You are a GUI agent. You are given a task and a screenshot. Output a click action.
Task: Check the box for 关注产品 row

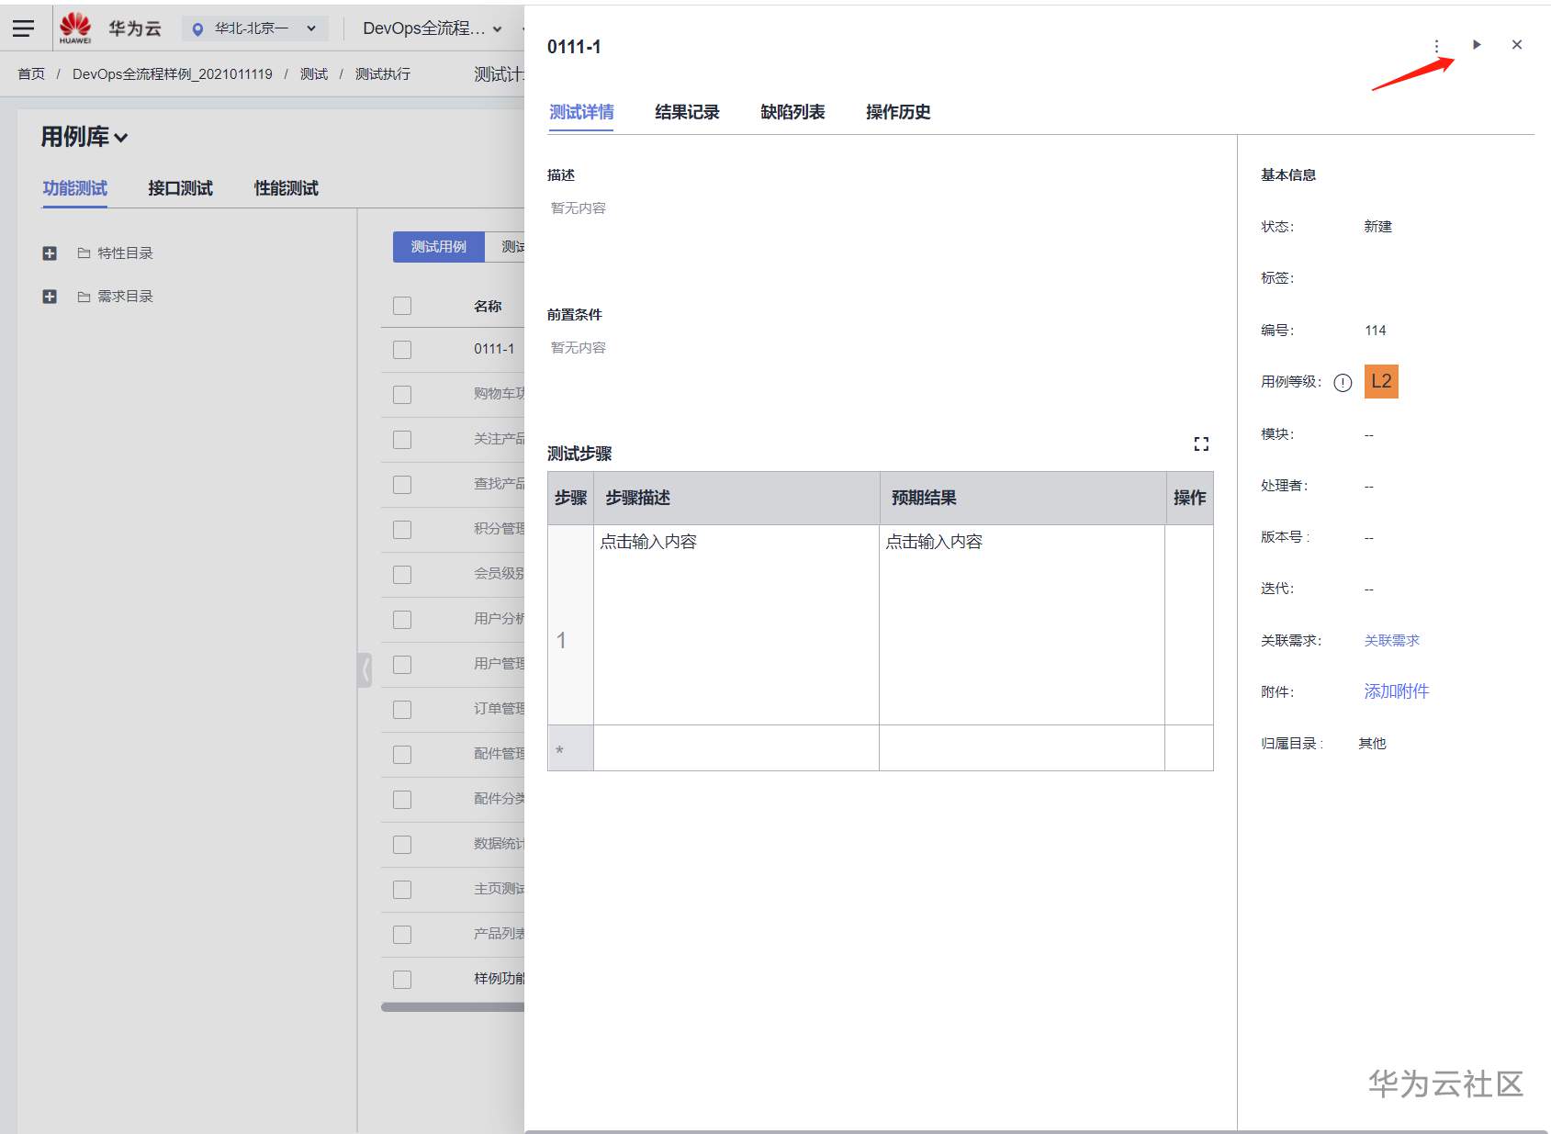[x=402, y=440]
